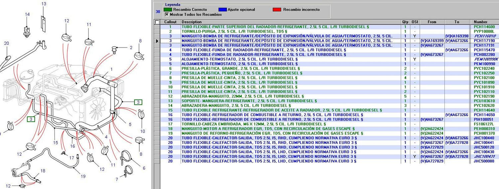
Task: Click the Qty column header
Action: coord(405,22)
